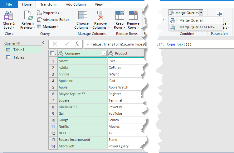Select row number 1 header
This screenshot has height=153, width=234.
point(53,61)
